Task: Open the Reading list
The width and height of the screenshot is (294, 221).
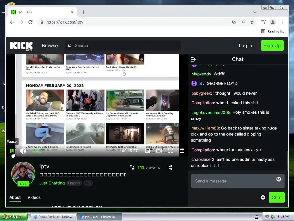Action: tap(272, 31)
